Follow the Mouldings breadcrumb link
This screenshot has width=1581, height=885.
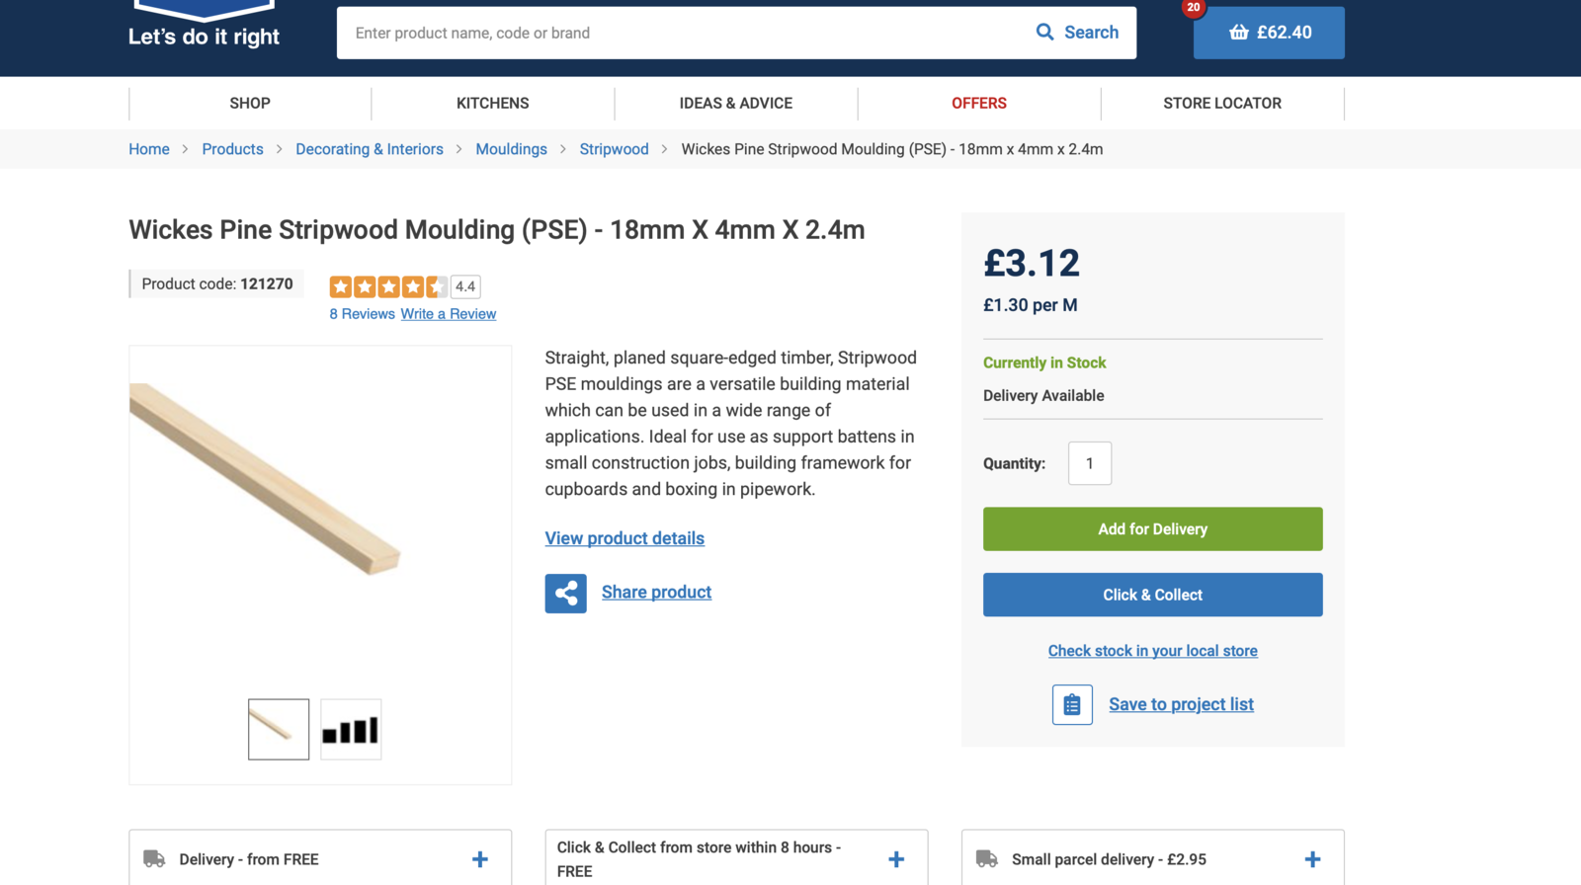[x=511, y=149]
